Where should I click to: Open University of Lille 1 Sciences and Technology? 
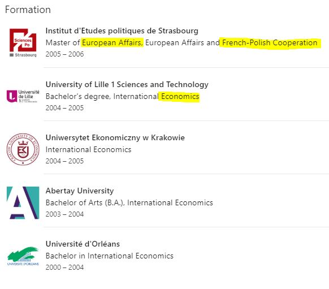tap(127, 84)
